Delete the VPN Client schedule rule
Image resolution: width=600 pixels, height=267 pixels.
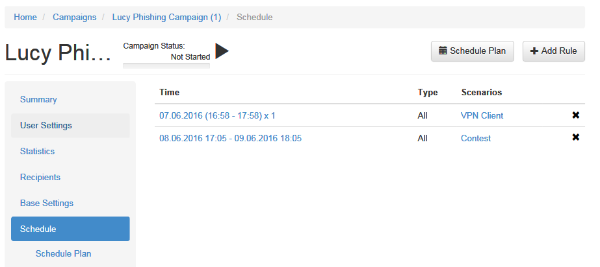click(575, 115)
